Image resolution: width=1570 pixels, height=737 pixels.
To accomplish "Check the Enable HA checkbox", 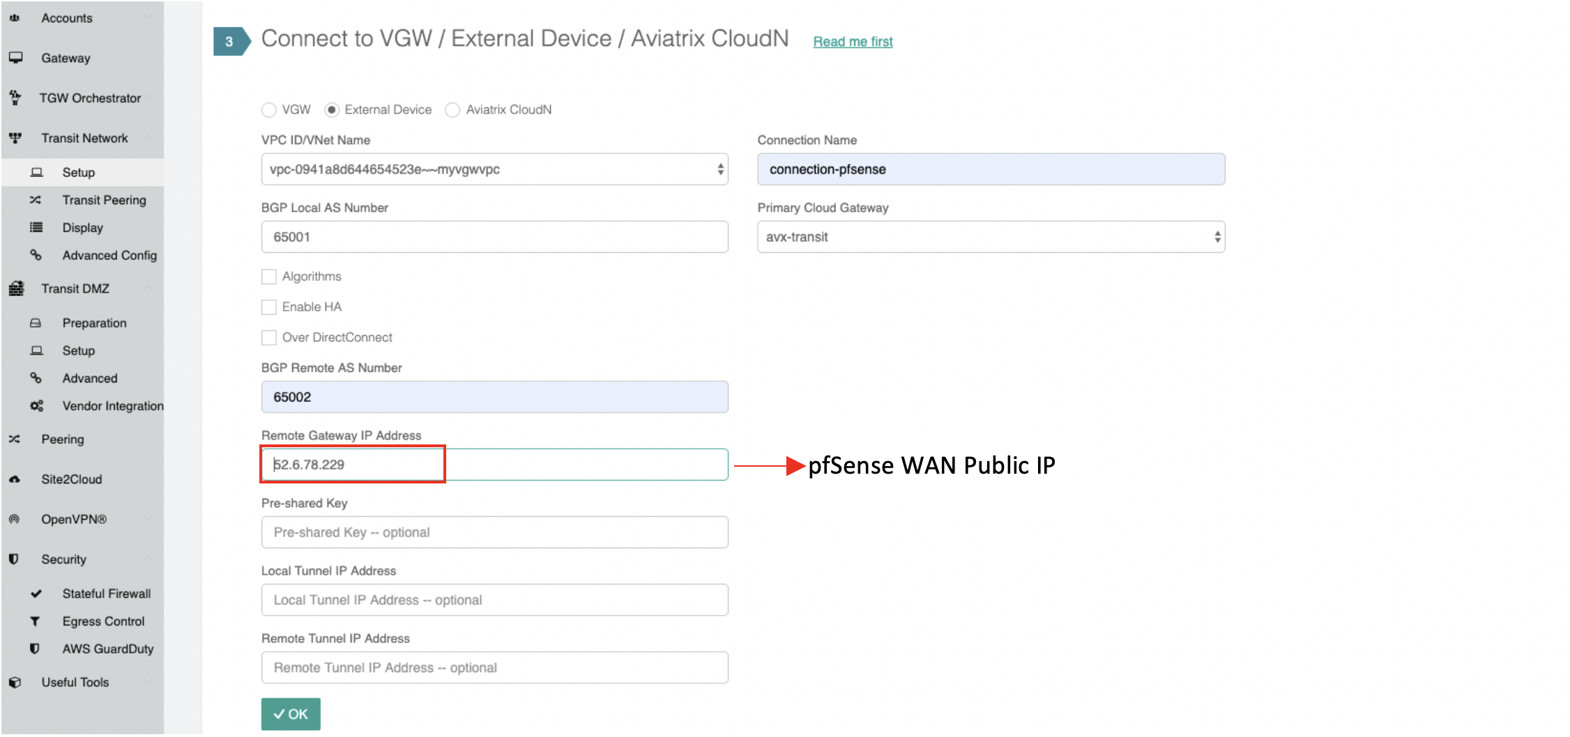I will 269,307.
